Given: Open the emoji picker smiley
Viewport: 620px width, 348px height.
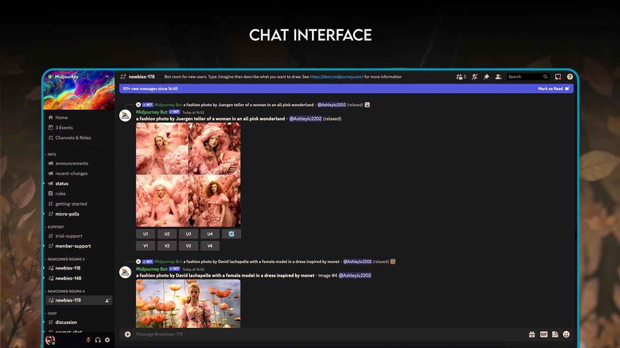Looking at the screenshot, I should [x=566, y=334].
